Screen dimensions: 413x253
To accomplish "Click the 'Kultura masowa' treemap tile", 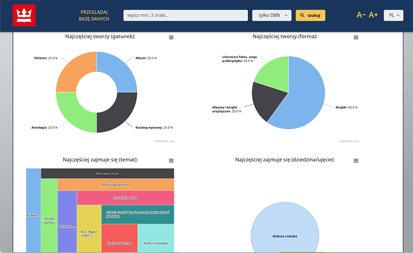I will (156, 238).
